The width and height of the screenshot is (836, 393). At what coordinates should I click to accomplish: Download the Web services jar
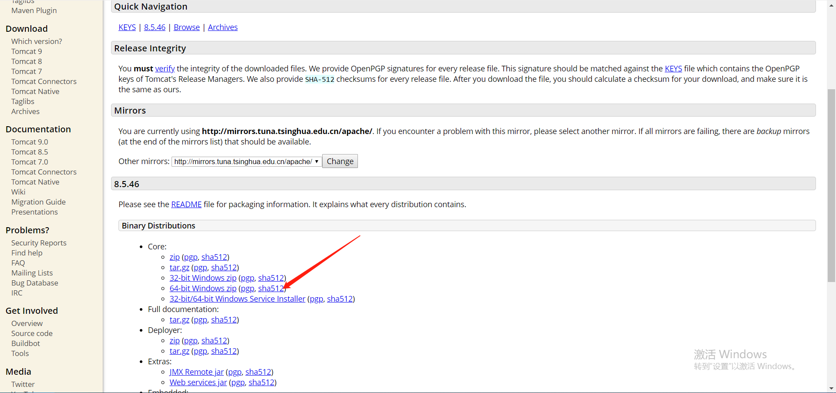pyautogui.click(x=198, y=383)
